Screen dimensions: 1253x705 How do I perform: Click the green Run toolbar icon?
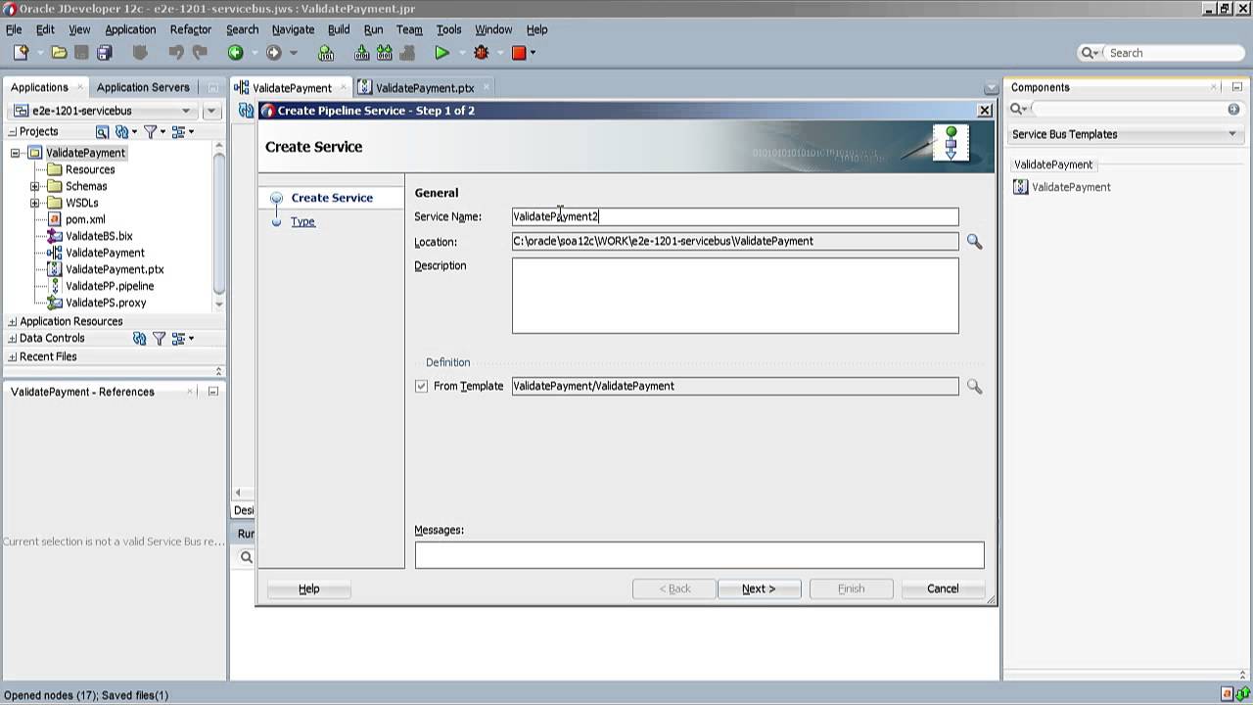point(442,53)
